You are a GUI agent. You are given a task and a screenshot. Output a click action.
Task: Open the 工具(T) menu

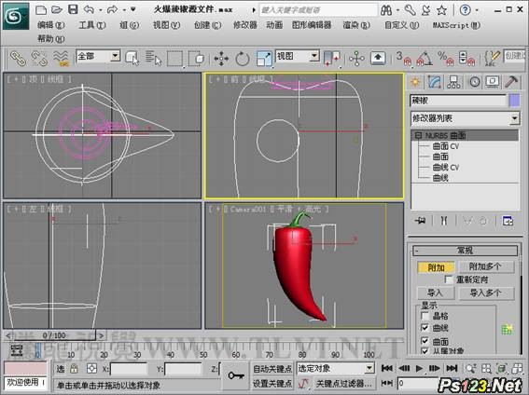(92, 25)
